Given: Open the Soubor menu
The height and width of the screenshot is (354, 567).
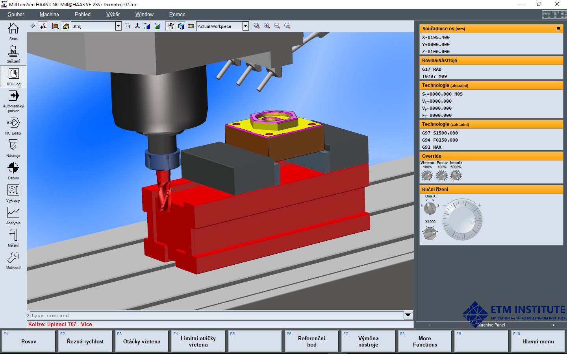Looking at the screenshot, I should coord(16,15).
